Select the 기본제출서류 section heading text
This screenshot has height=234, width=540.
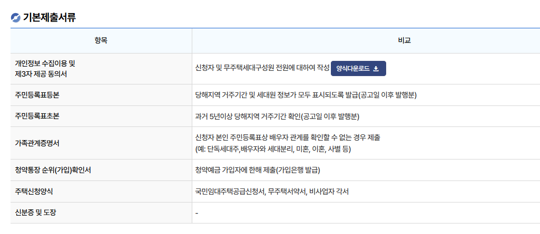(x=49, y=17)
